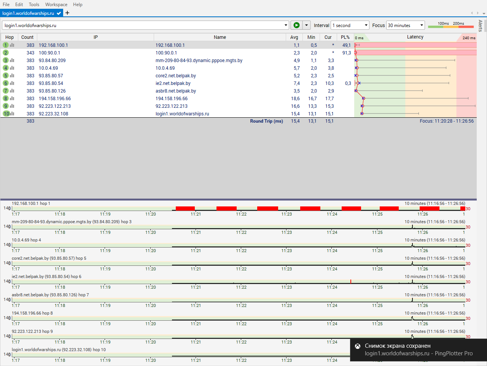
Task: Toggle timeline graph icon for hop 10
Action: click(13, 113)
